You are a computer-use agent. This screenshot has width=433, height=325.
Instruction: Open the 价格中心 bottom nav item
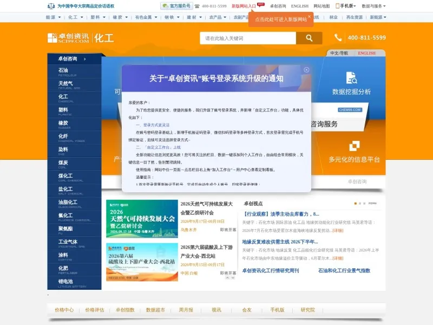click(64, 310)
